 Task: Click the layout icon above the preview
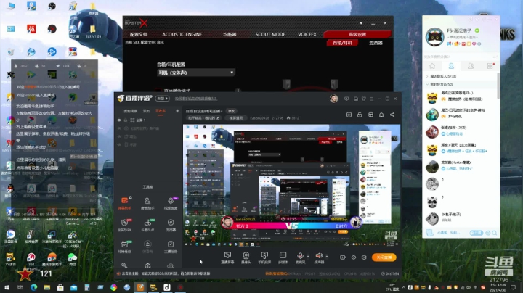click(370, 115)
